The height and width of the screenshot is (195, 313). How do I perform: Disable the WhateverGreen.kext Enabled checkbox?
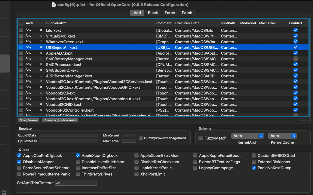pos(296,42)
